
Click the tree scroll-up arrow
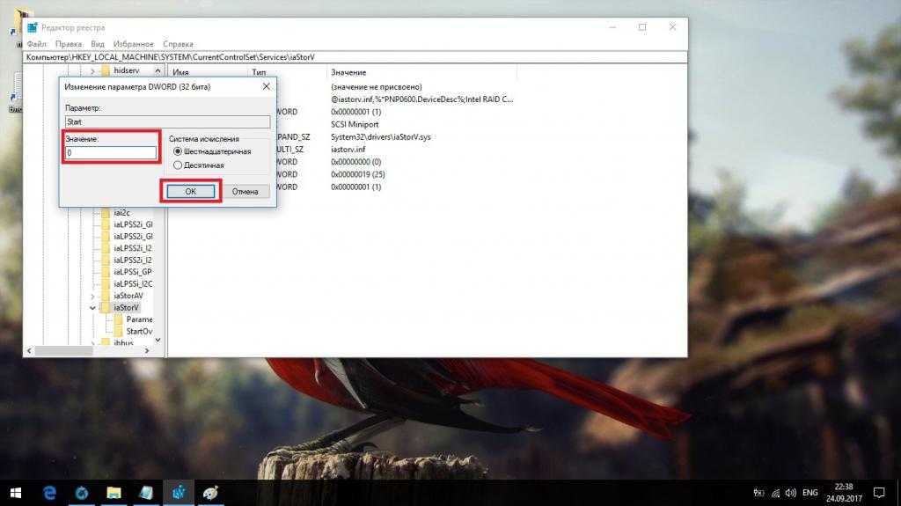pyautogui.click(x=157, y=70)
